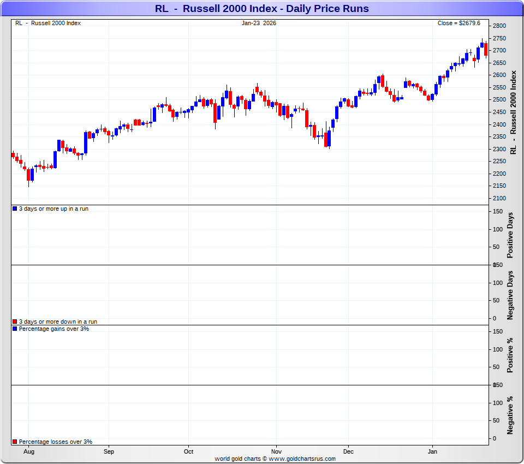Select the Positive % axis title
This screenshot has width=524, height=464.
511,355
